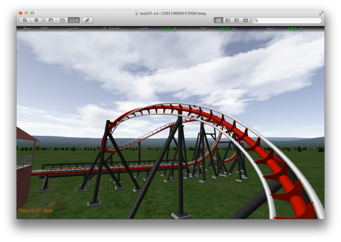Screen dimensions: 341x242
Task: Click the magnifying glass in search box
Action: (x=256, y=20)
